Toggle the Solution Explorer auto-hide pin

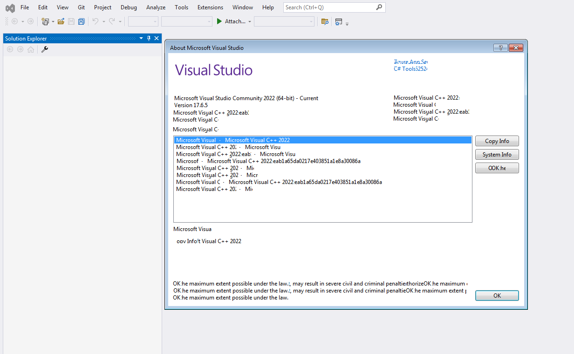click(x=149, y=39)
